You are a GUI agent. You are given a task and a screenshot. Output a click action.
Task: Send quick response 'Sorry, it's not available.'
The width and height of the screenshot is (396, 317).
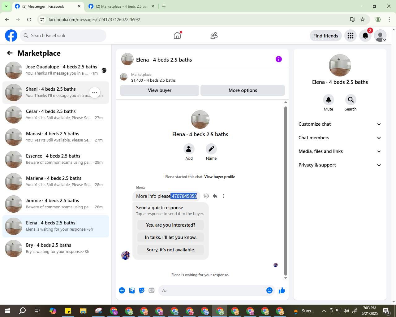(x=171, y=250)
